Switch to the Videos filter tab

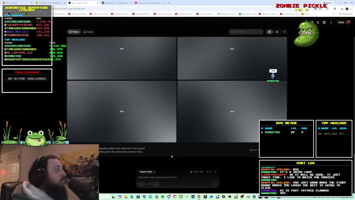point(74,32)
